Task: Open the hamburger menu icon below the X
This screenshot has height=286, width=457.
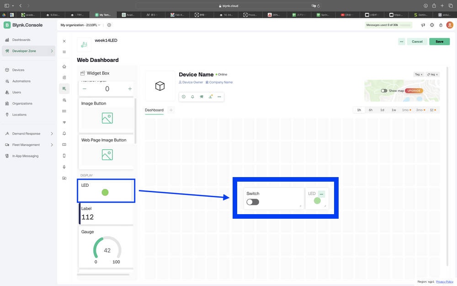Action: pyautogui.click(x=64, y=52)
